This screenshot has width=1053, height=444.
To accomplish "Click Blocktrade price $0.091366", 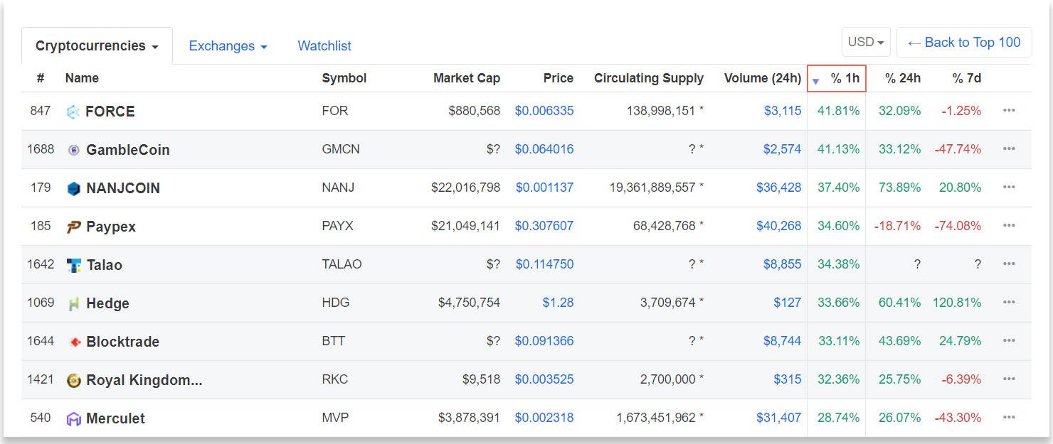I will point(544,341).
